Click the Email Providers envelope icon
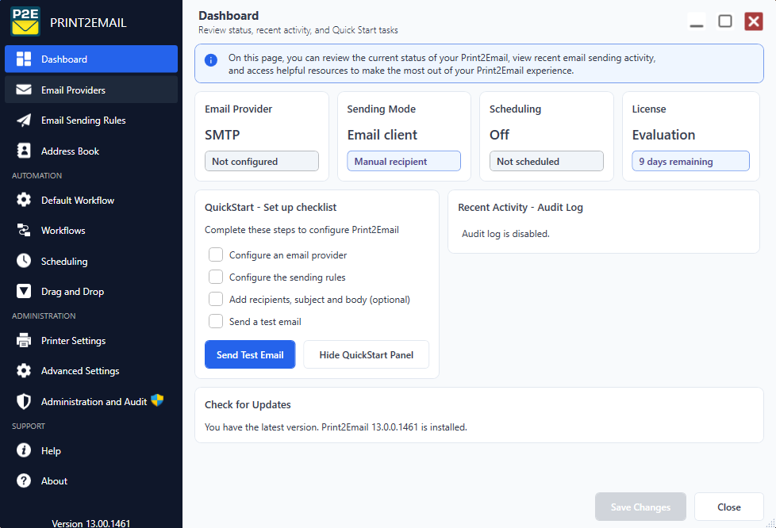The width and height of the screenshot is (776, 528). pyautogui.click(x=24, y=90)
